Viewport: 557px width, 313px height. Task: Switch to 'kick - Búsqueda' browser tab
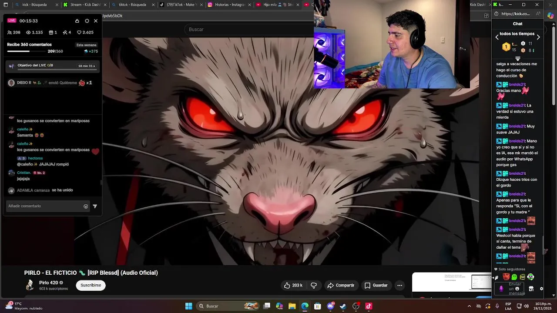[x=36, y=5]
